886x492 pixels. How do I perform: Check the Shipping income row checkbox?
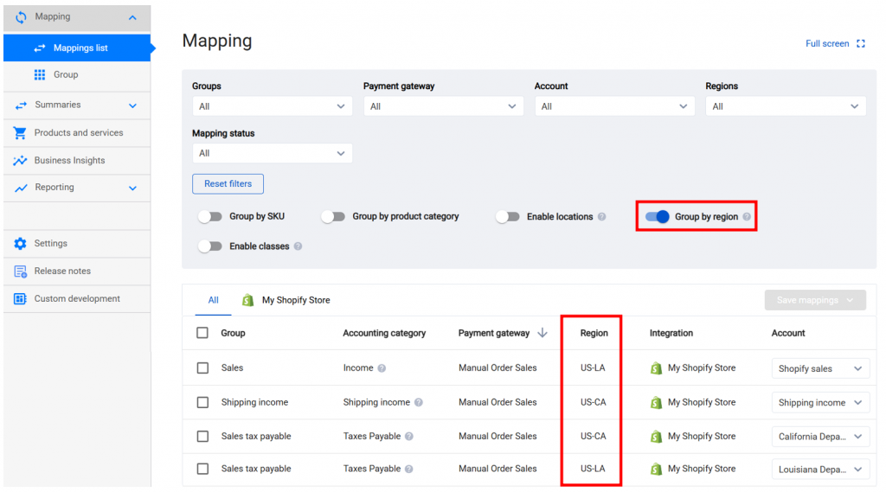pos(202,402)
